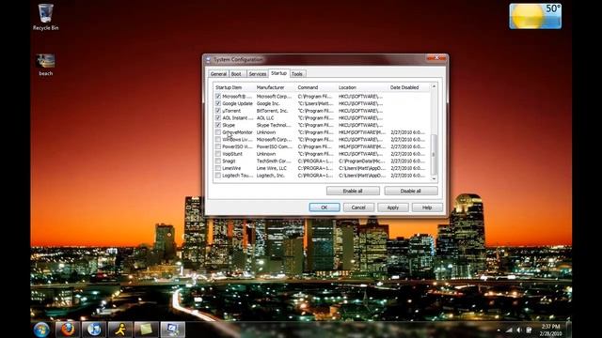Show hidden tray icons arrow
Viewport: 602px width, 338px height.
coord(499,330)
